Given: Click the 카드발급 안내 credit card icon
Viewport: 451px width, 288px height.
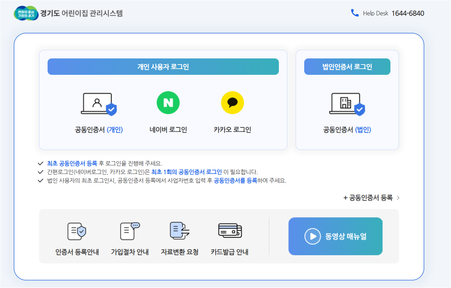Looking at the screenshot, I should [230, 231].
